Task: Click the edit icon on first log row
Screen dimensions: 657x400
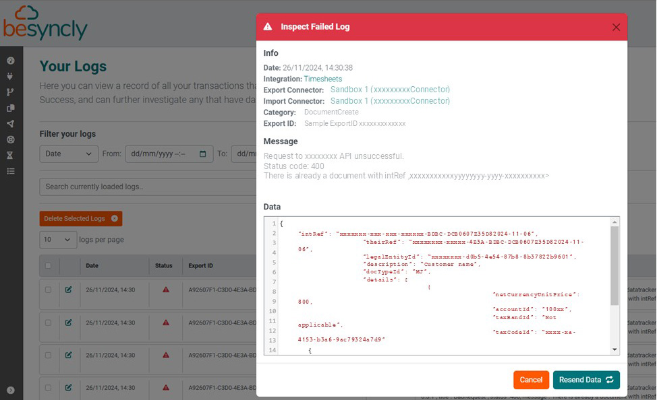Action: (x=68, y=290)
